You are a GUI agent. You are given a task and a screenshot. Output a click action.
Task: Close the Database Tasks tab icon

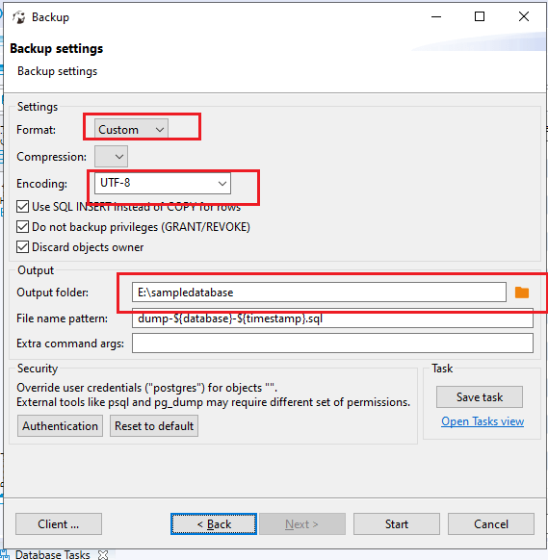pos(103,554)
